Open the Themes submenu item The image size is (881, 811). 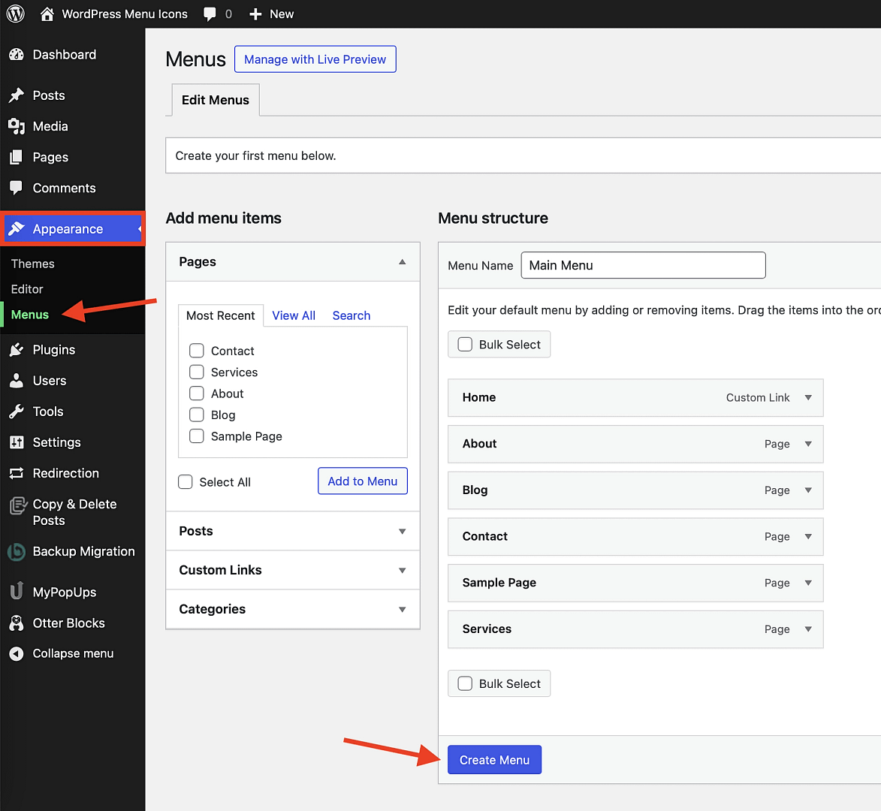coord(32,264)
